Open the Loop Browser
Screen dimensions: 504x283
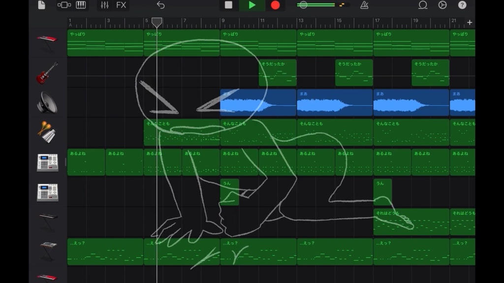pyautogui.click(x=422, y=6)
